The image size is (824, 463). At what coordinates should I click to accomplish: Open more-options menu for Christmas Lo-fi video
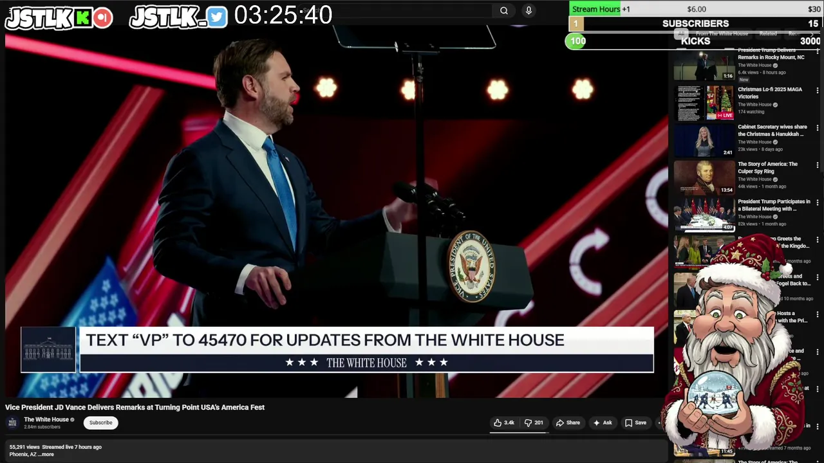[818, 91]
